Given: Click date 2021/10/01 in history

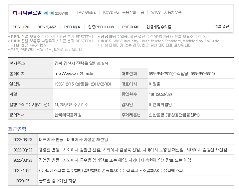Looking at the screenshot, I should point(23,170).
